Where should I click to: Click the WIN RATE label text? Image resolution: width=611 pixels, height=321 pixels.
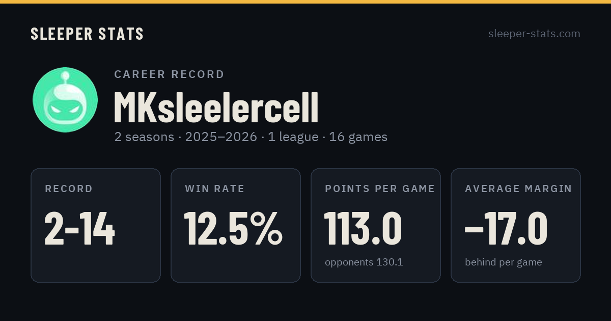point(215,189)
